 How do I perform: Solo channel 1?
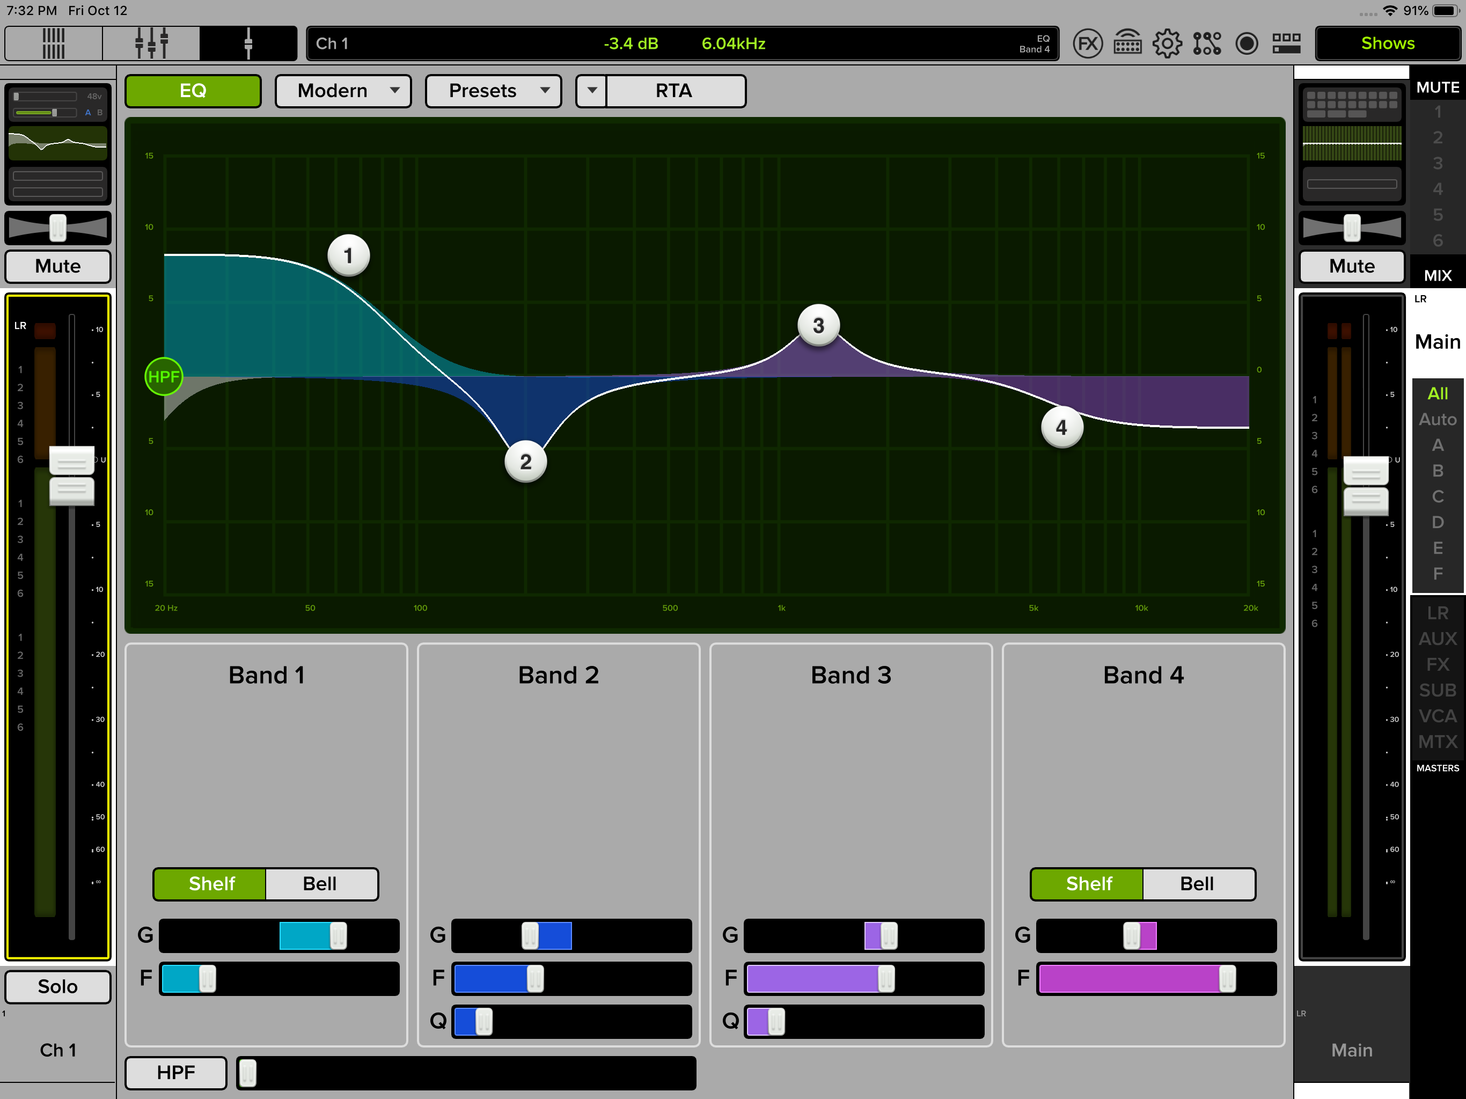[57, 986]
